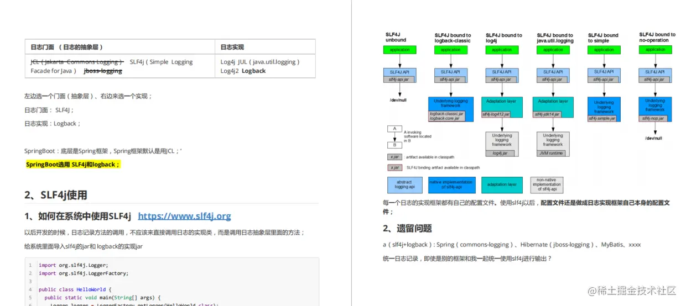
Task: Click the line starting '统一日志记录，即使是别的框架'
Action: click(467, 258)
